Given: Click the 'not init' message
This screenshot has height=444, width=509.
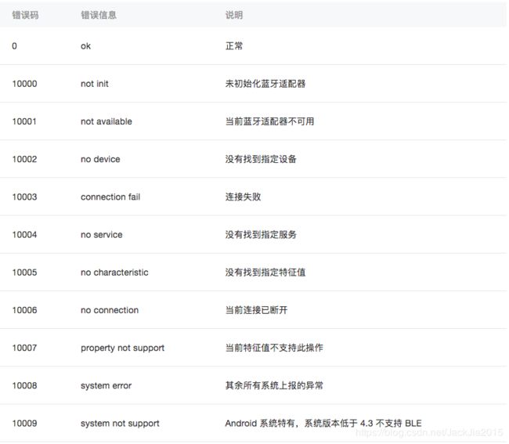Looking at the screenshot, I should [95, 84].
